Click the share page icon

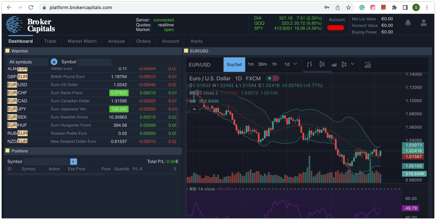(x=338, y=7)
